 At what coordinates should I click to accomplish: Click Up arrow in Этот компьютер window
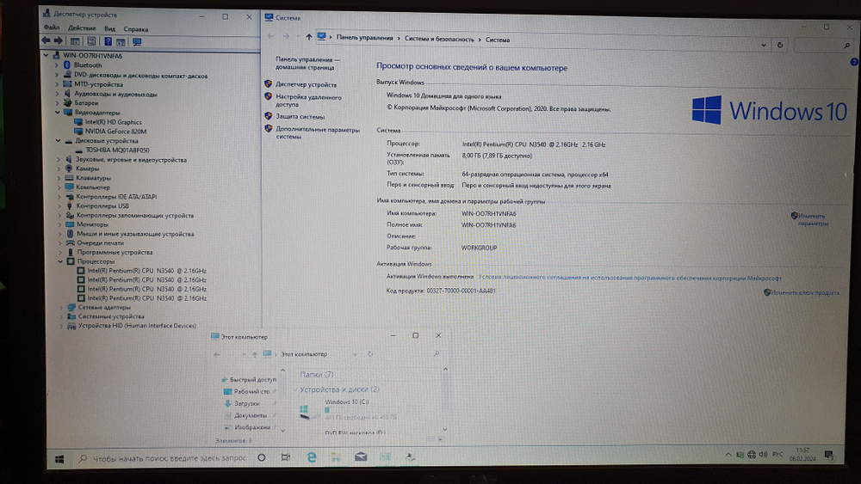point(255,355)
